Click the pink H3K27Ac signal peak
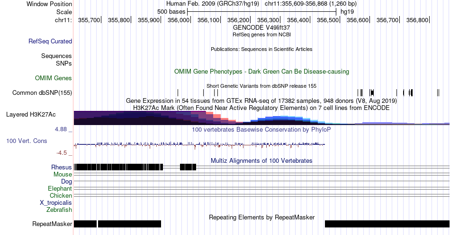The height and width of the screenshot is (235, 450). pyautogui.click(x=213, y=117)
